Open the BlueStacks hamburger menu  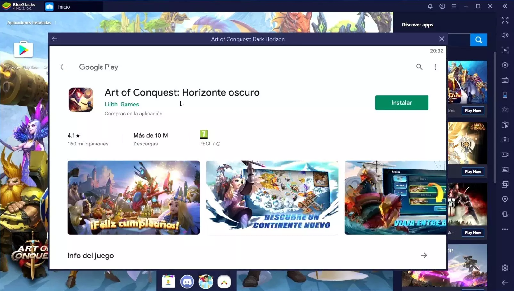tap(454, 6)
